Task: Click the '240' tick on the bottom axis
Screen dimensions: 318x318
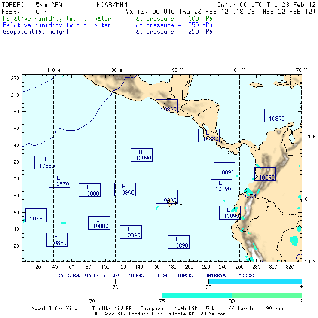Action: coord(223,267)
